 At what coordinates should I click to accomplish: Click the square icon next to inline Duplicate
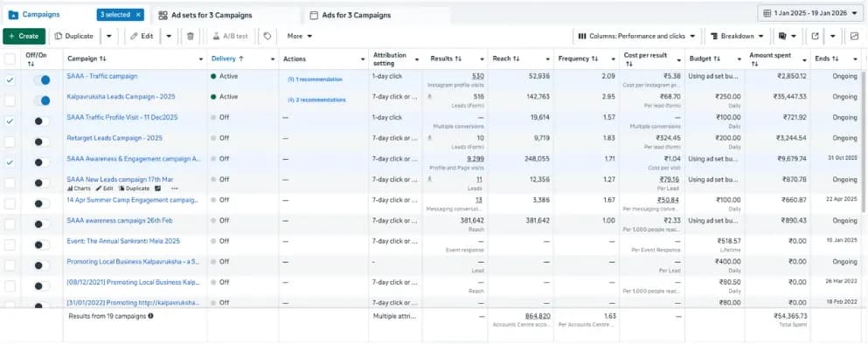click(x=157, y=189)
